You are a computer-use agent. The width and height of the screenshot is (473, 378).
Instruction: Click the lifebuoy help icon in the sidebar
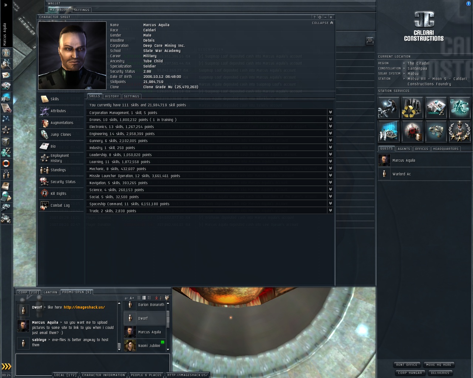(6, 163)
